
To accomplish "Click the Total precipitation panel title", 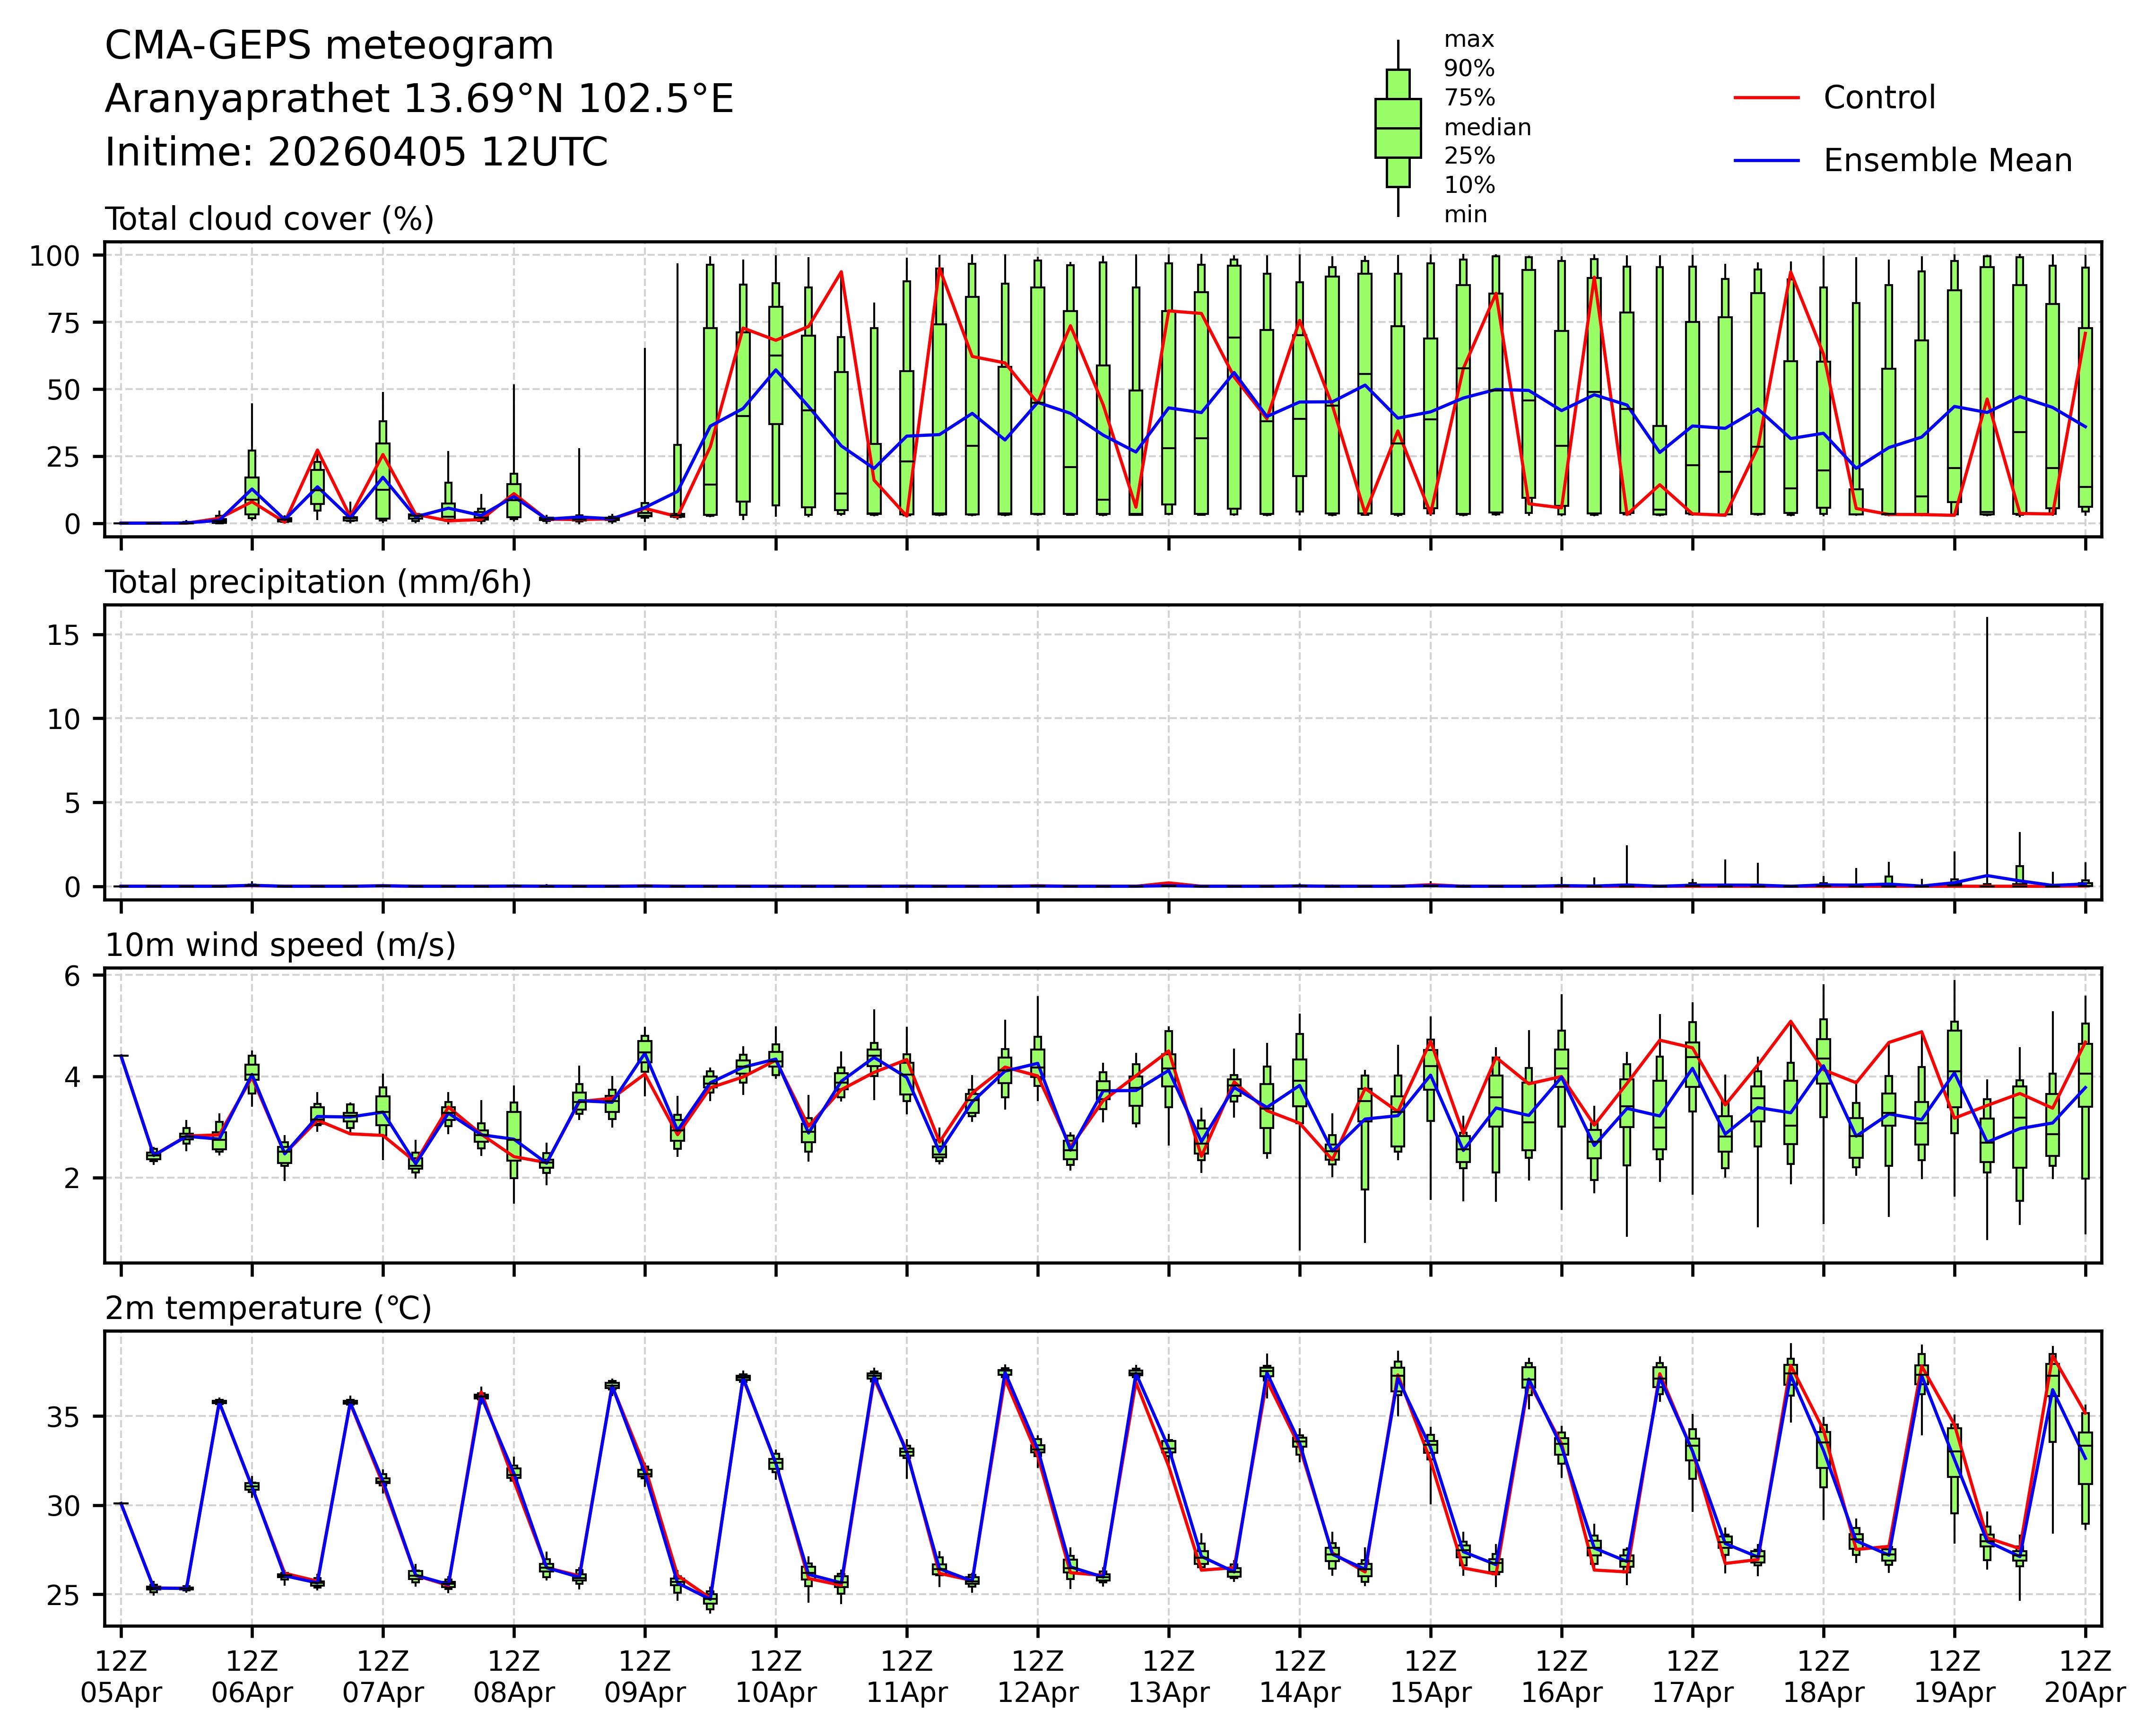I will (x=318, y=582).
